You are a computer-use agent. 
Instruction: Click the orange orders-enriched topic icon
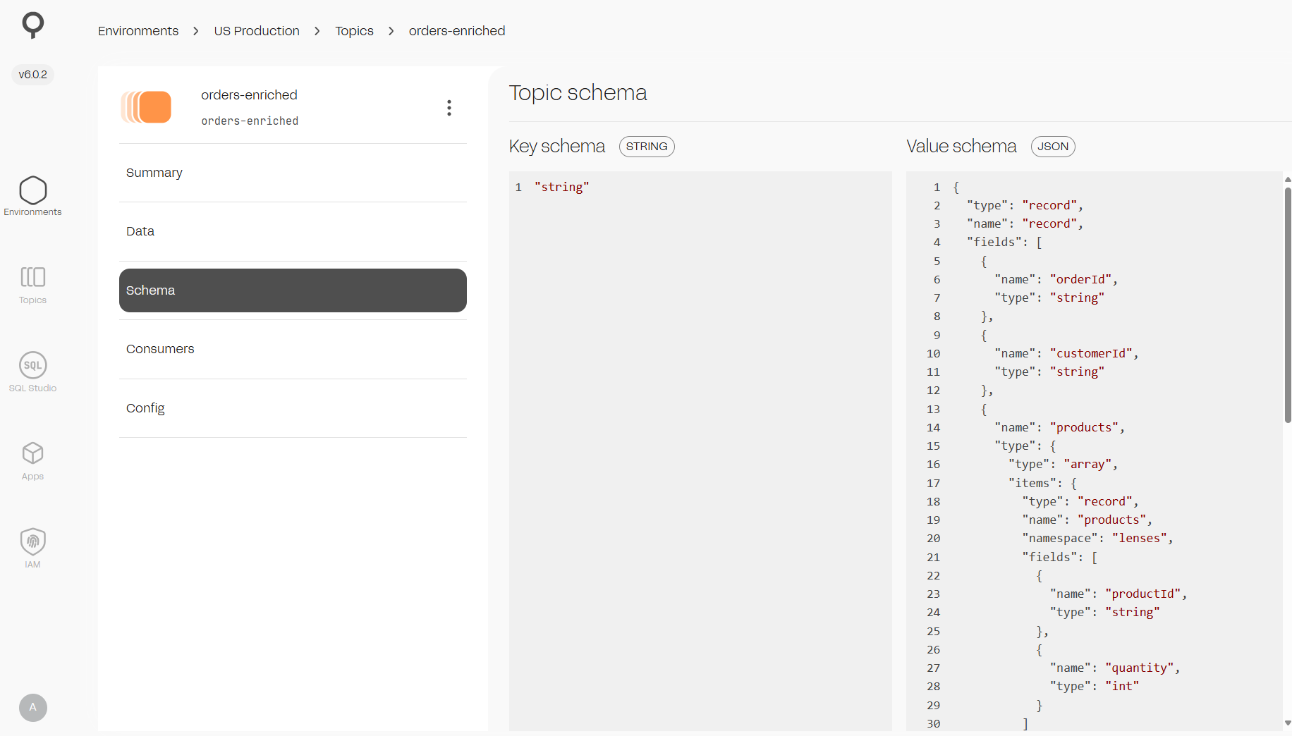coord(146,107)
